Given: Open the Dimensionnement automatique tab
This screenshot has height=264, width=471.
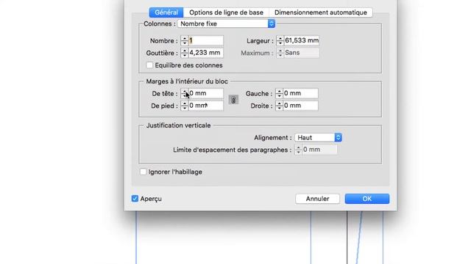Looking at the screenshot, I should [321, 12].
